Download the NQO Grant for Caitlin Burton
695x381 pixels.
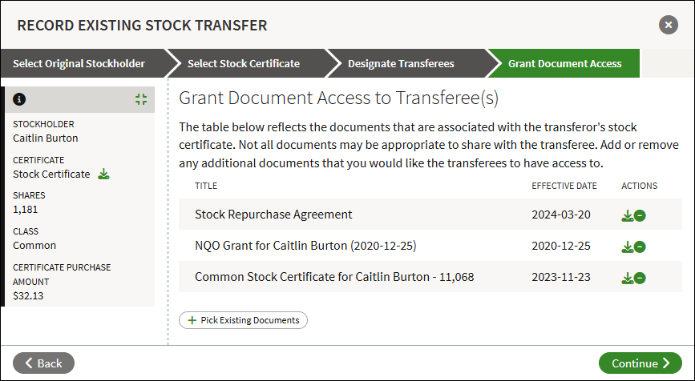627,247
